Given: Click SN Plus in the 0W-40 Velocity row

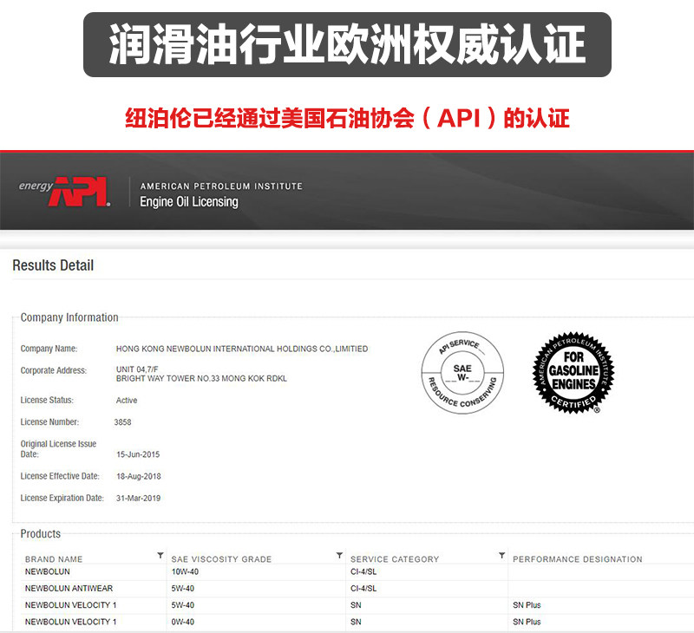Looking at the screenshot, I should point(527,622).
